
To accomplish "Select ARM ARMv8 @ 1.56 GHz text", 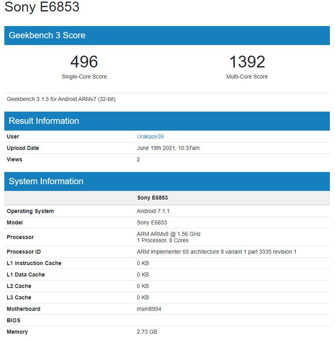I will click(x=168, y=234).
